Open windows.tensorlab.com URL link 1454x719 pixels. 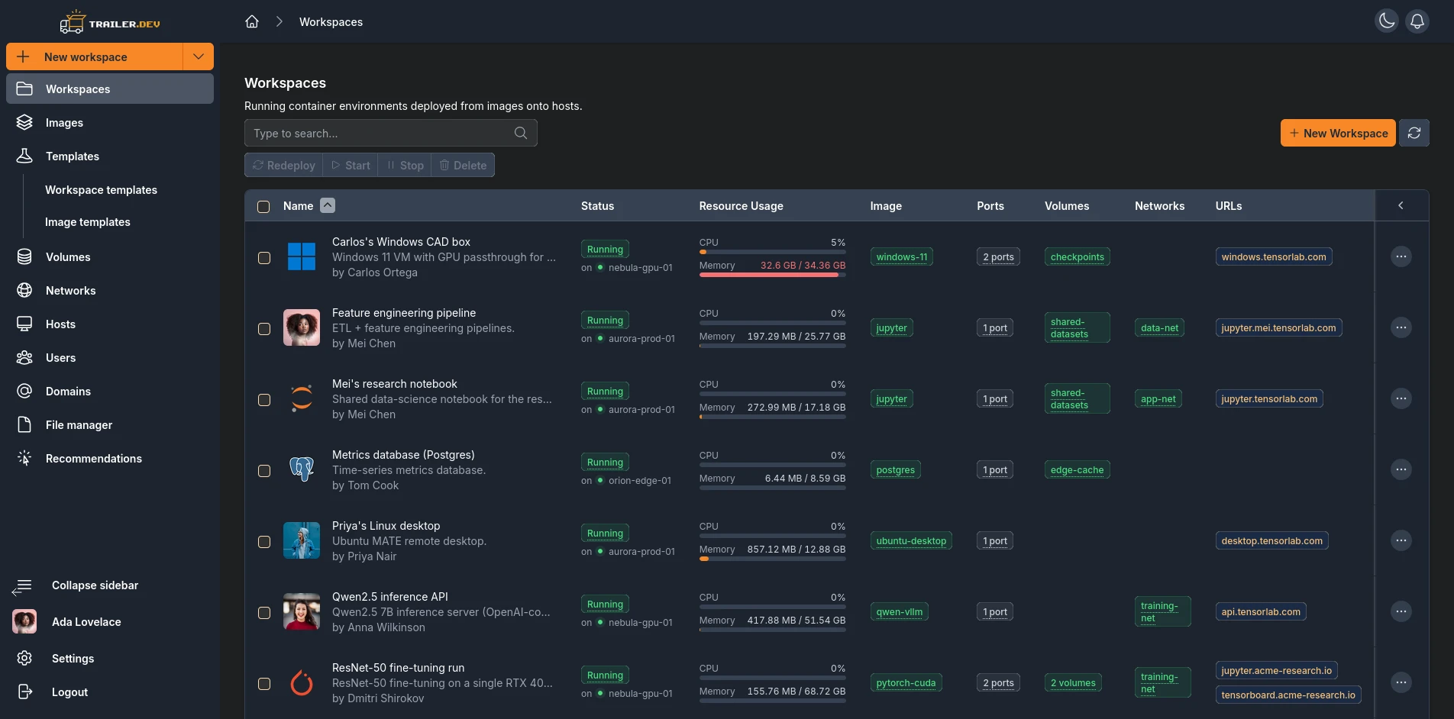point(1274,256)
